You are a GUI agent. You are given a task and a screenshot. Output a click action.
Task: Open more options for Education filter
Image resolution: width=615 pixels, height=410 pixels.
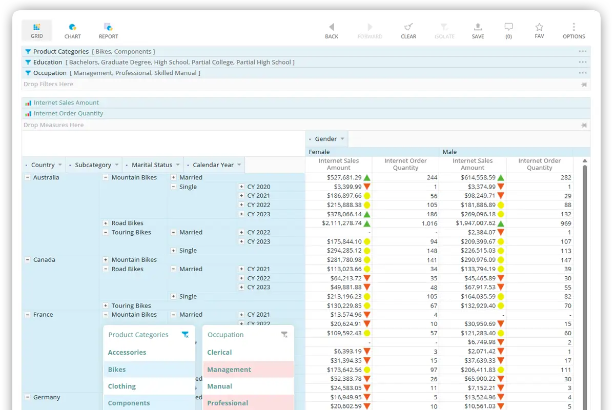[582, 63]
